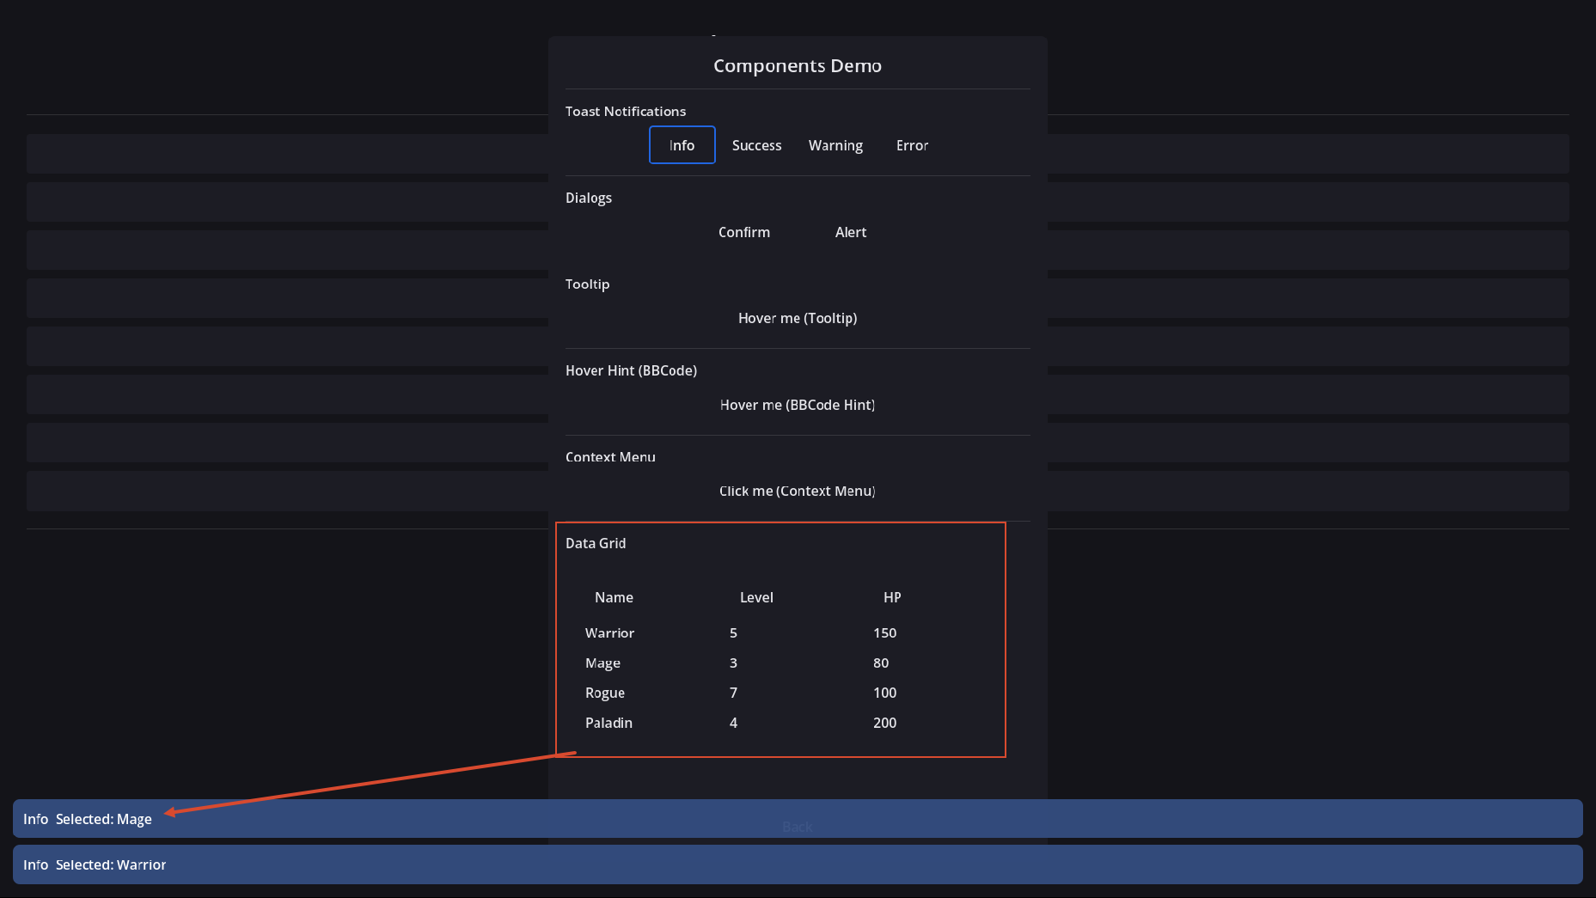The height and width of the screenshot is (898, 1596).
Task: Click Rogue's level value 7
Action: pyautogui.click(x=733, y=693)
